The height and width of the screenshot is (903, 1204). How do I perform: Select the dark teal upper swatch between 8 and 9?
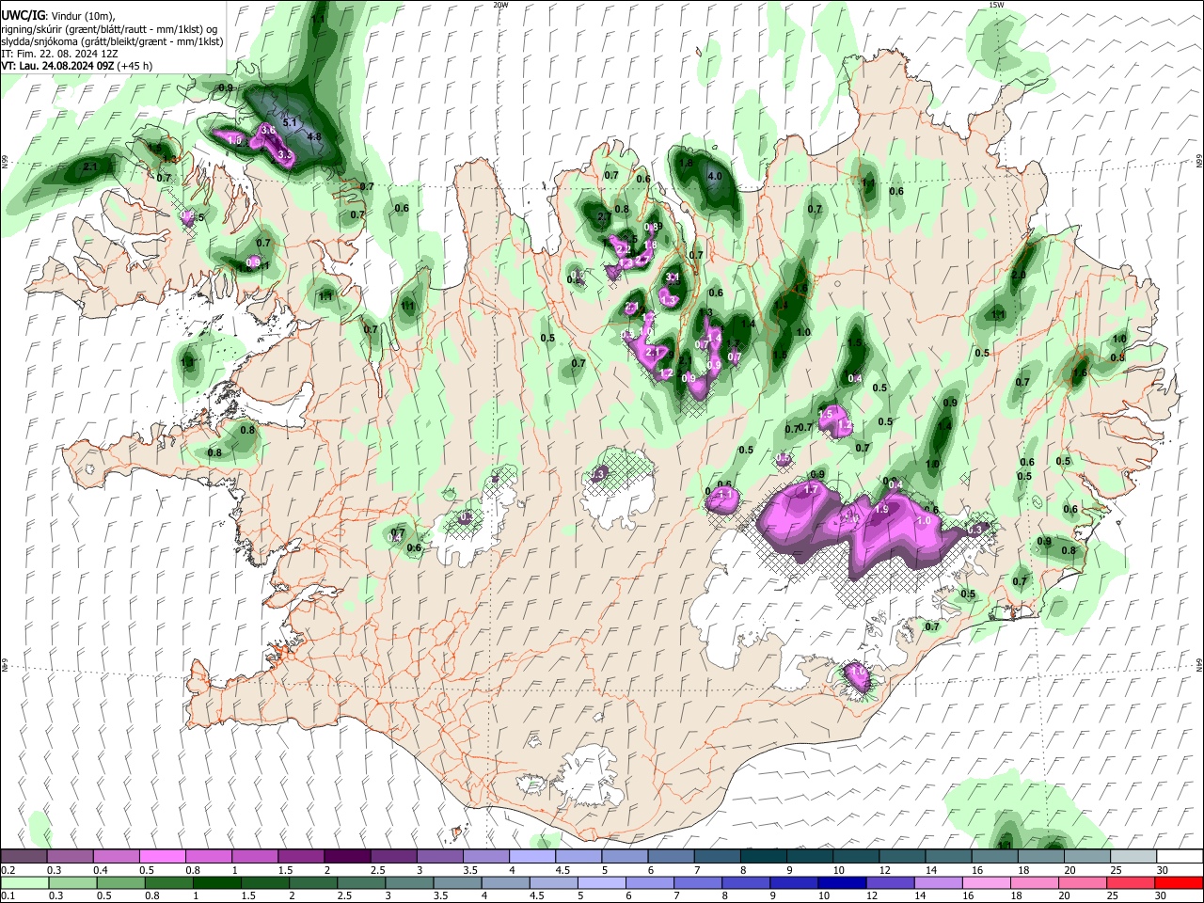click(x=762, y=857)
